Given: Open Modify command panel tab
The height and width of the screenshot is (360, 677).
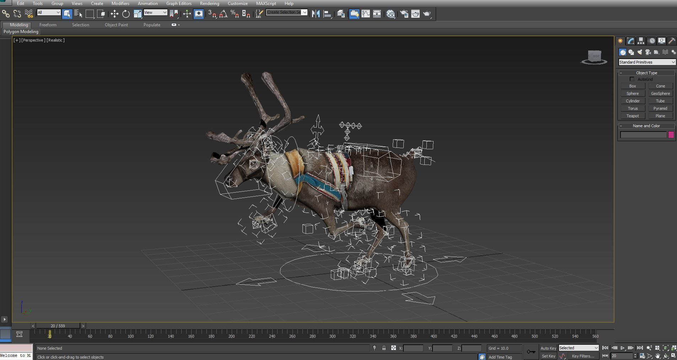Looking at the screenshot, I should (x=630, y=41).
